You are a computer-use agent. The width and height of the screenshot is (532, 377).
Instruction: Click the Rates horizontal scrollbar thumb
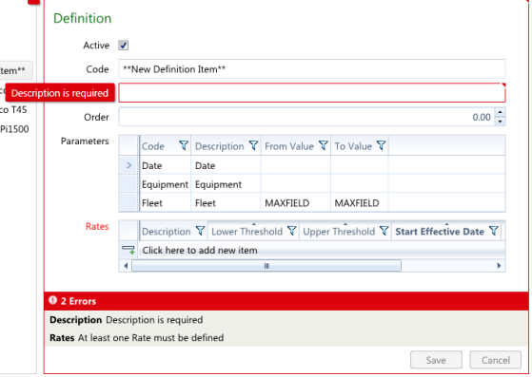click(266, 266)
